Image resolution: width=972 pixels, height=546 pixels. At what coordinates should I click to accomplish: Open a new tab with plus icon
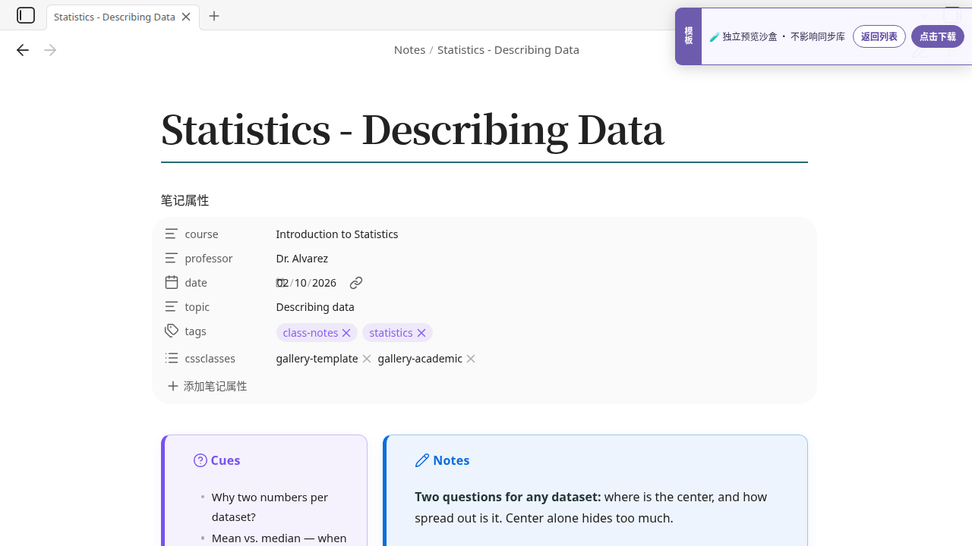coord(214,16)
